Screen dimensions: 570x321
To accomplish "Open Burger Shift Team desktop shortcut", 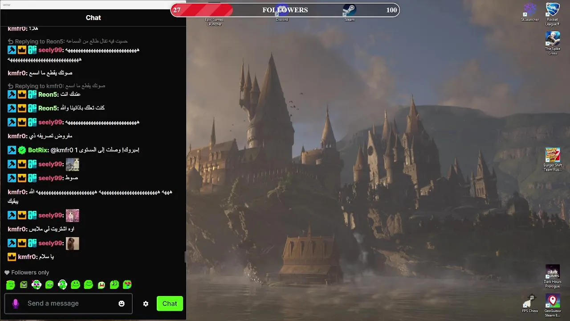I will tap(553, 160).
